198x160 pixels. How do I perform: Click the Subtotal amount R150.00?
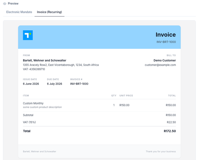171,115
